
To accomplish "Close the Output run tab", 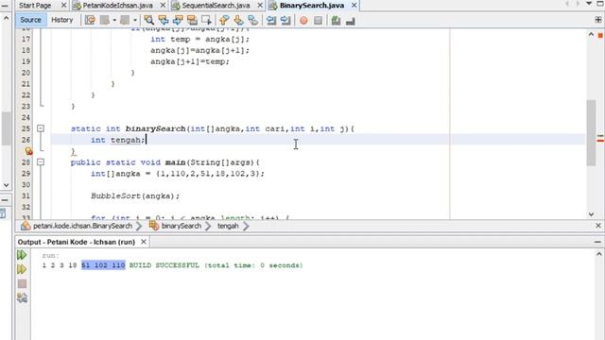I will 143,242.
